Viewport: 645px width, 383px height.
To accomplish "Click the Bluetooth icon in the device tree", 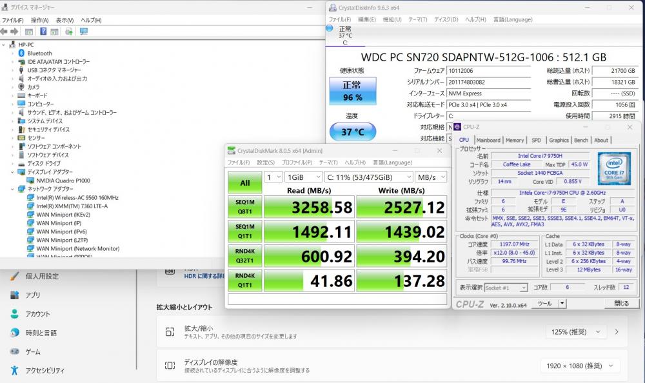I will (21, 53).
